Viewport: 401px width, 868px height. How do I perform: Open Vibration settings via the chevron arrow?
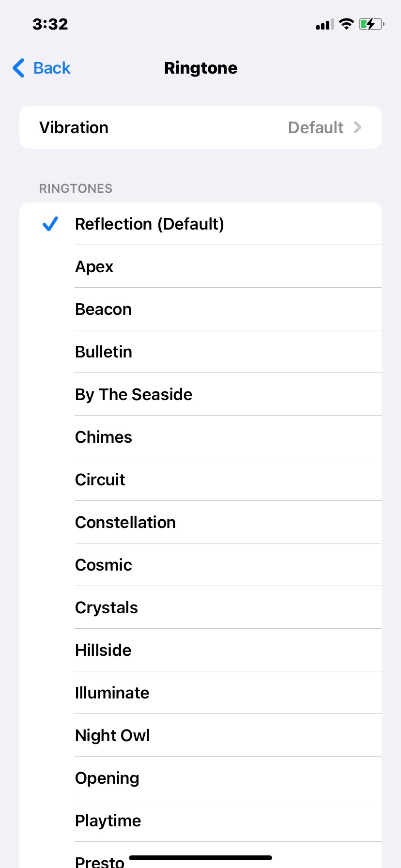click(357, 127)
